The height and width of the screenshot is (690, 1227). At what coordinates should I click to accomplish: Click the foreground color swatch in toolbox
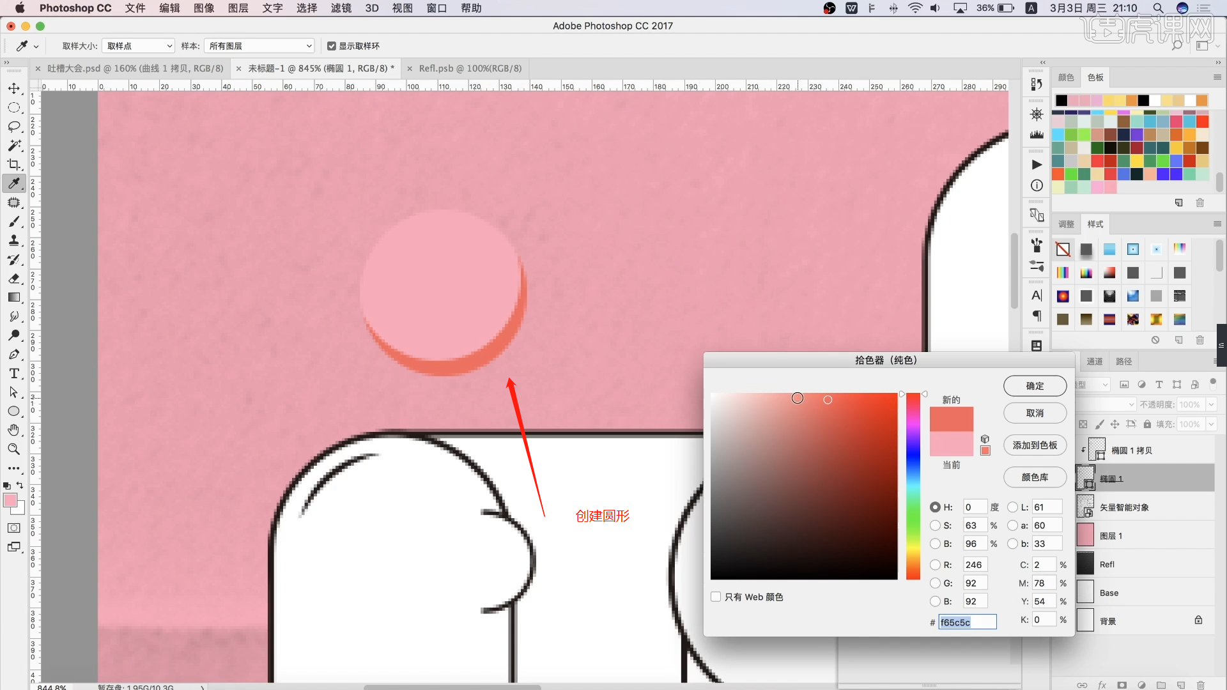tap(10, 500)
